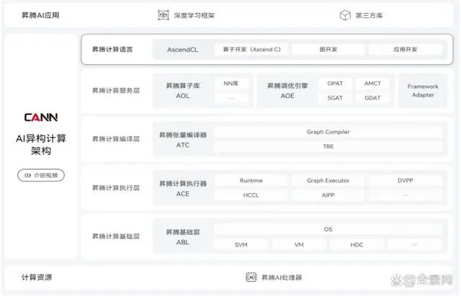The height and width of the screenshot is (296, 461).
Task: Open the 介绍视频 intro video button
Action: (x=40, y=175)
